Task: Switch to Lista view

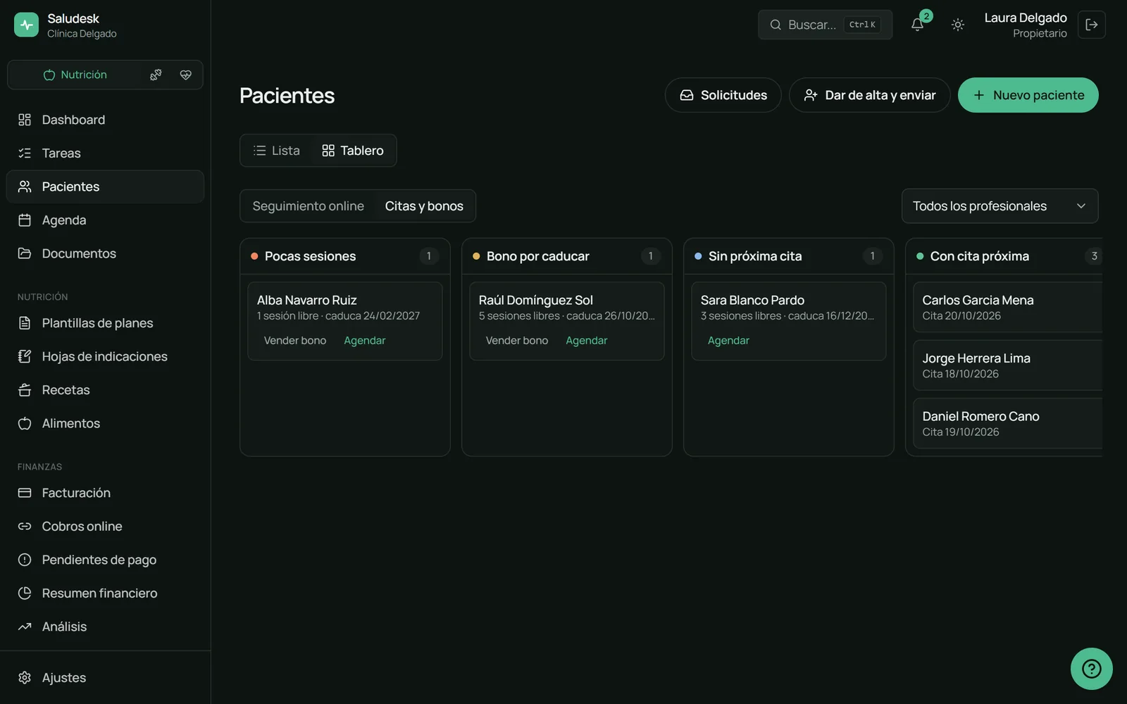Action: click(x=277, y=151)
